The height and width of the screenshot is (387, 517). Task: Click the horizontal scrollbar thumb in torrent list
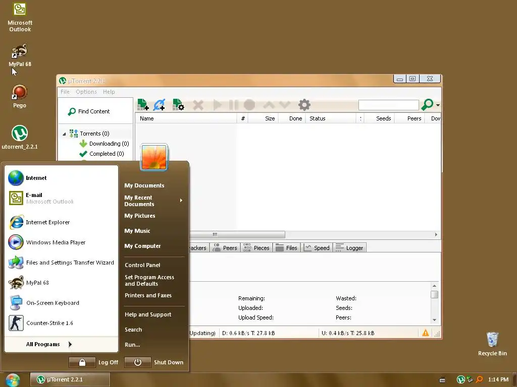click(237, 235)
